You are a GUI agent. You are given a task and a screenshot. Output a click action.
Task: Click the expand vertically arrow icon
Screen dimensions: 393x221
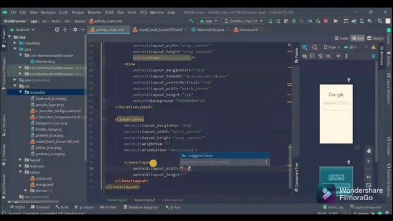point(346,56)
